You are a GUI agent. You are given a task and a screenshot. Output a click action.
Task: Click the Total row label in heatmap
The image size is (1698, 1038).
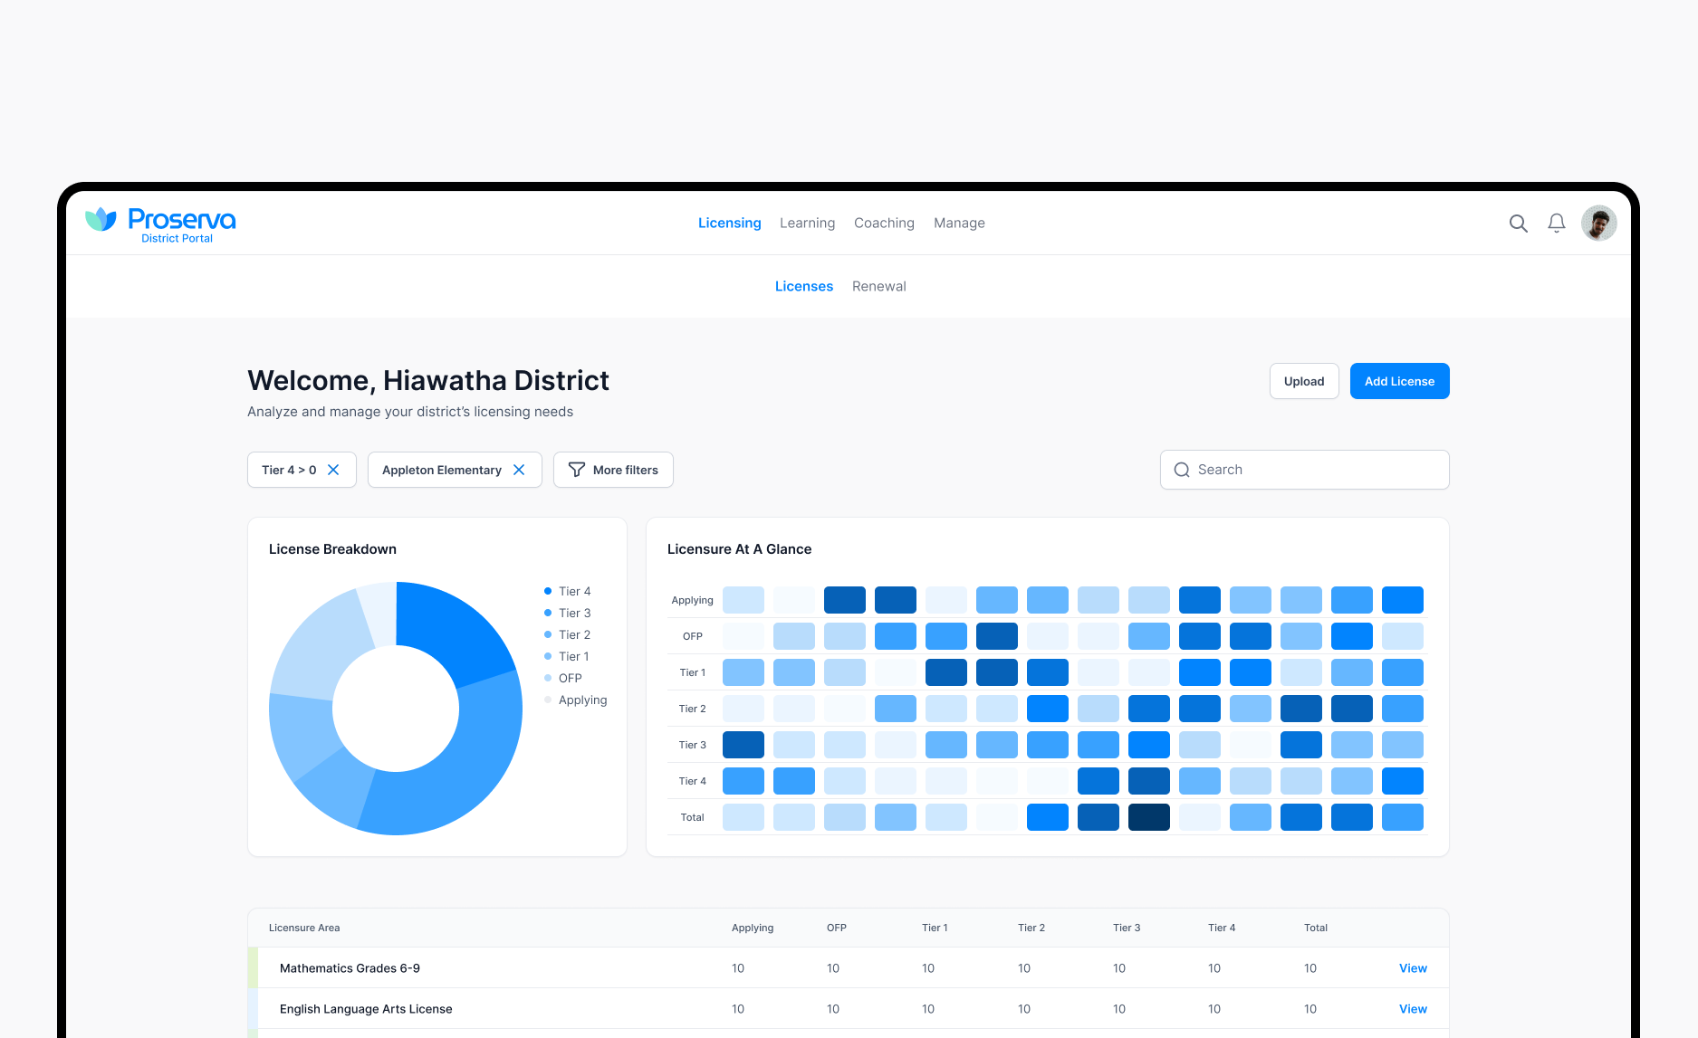(x=692, y=817)
